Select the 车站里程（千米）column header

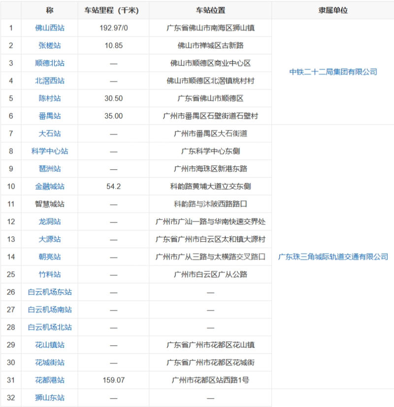pyautogui.click(x=112, y=10)
